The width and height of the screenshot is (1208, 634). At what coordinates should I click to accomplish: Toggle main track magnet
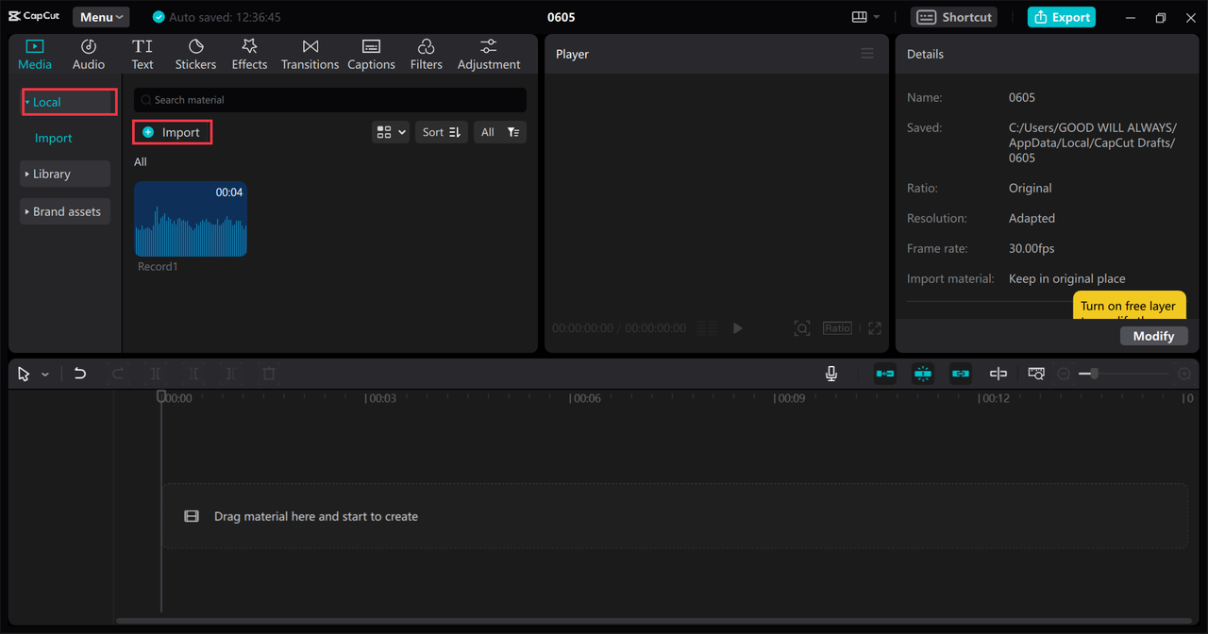885,374
